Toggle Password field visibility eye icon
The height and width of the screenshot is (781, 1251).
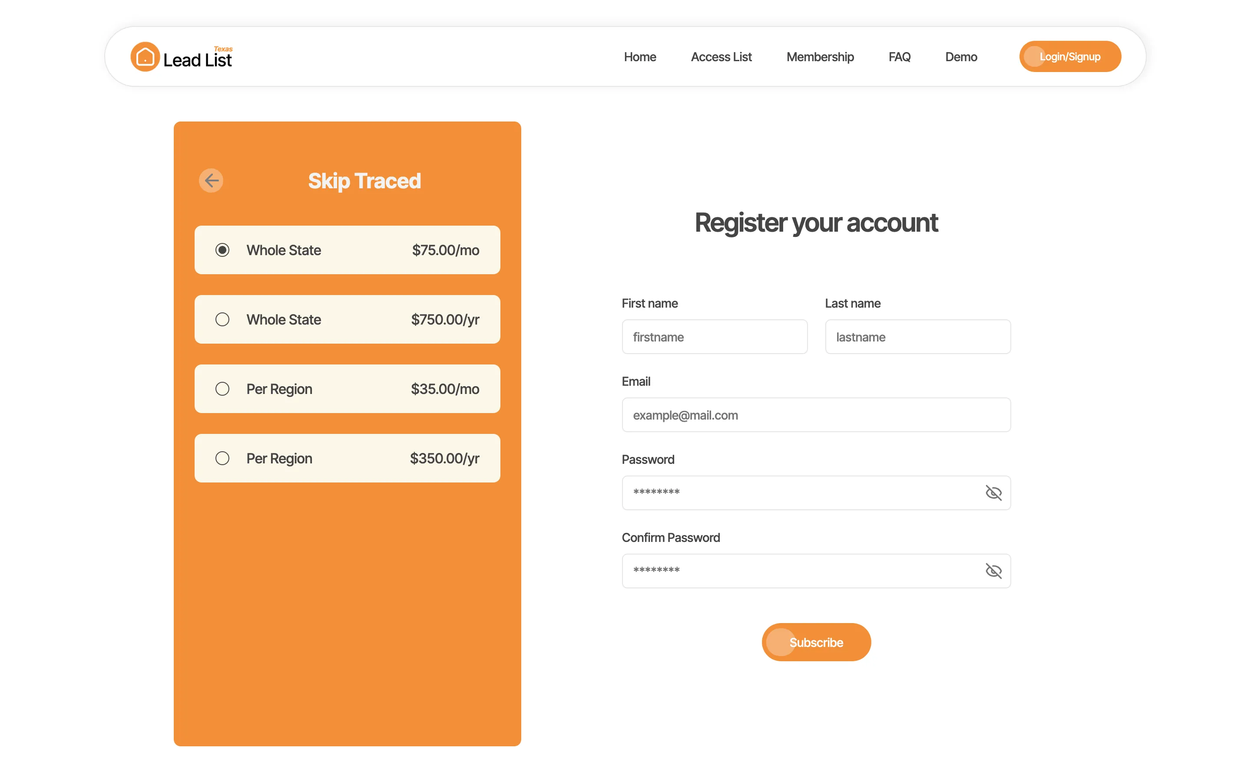[993, 493]
